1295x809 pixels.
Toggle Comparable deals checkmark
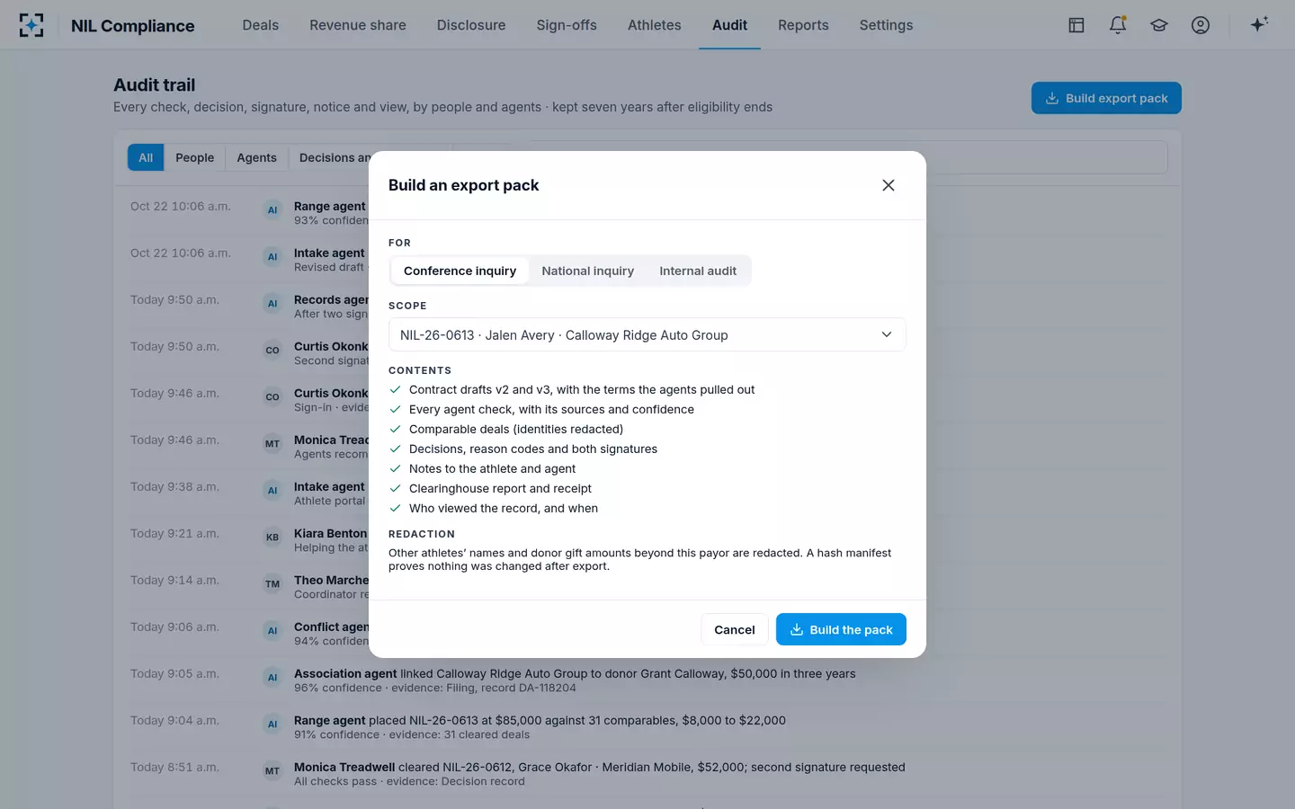395,429
